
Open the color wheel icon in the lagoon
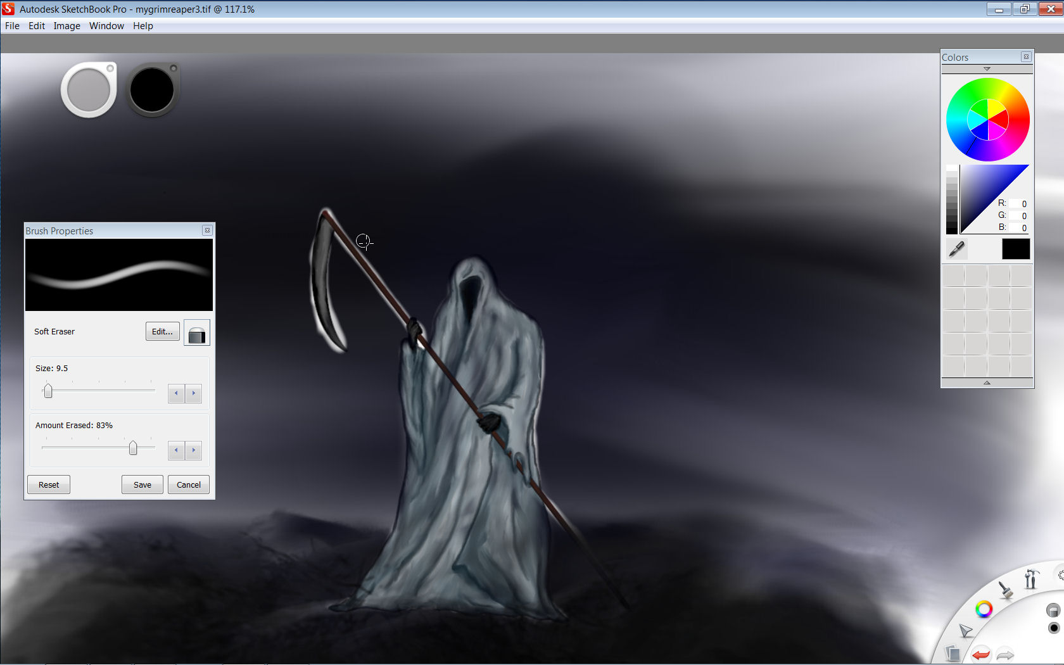pos(984,609)
